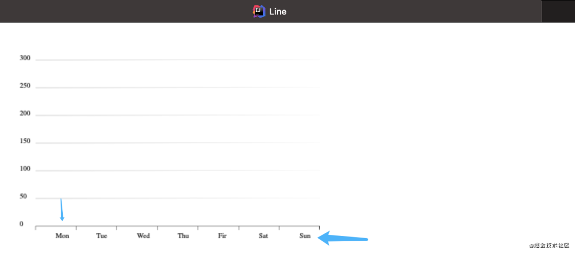Click the Fir x-axis label
The height and width of the screenshot is (253, 575).
click(x=223, y=235)
